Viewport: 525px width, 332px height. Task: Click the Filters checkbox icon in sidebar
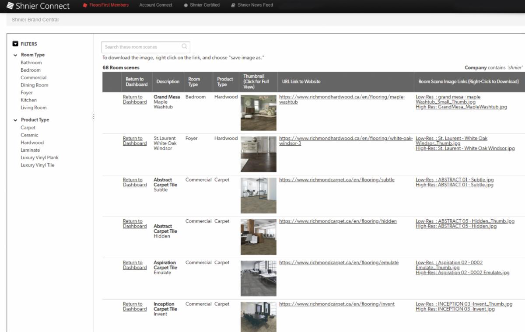click(x=15, y=44)
